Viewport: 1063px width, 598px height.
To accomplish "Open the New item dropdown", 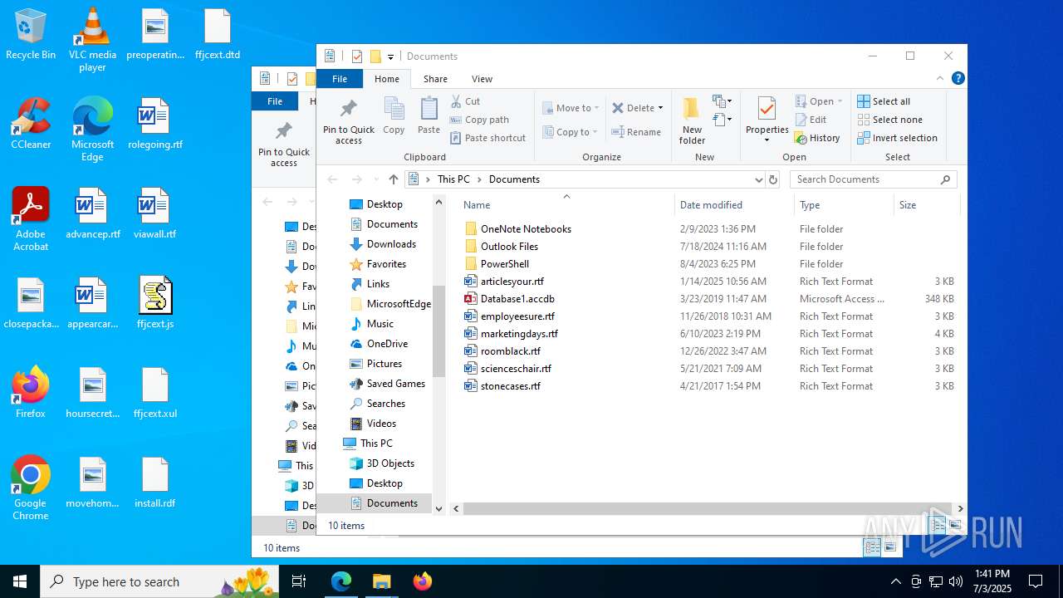I will tap(723, 101).
